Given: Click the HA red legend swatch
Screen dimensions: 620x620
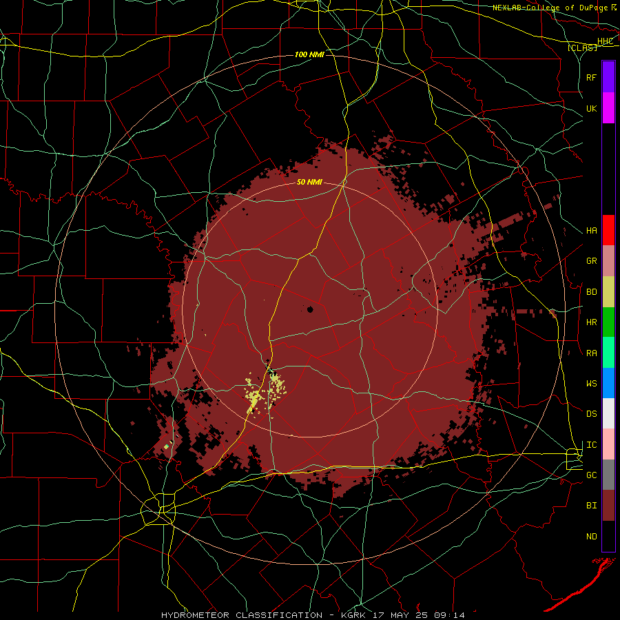Looking at the screenshot, I should click(x=608, y=230).
